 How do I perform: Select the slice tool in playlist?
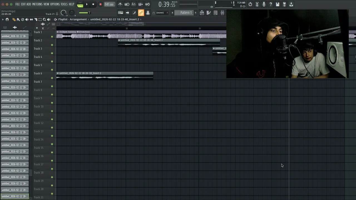click(36, 19)
